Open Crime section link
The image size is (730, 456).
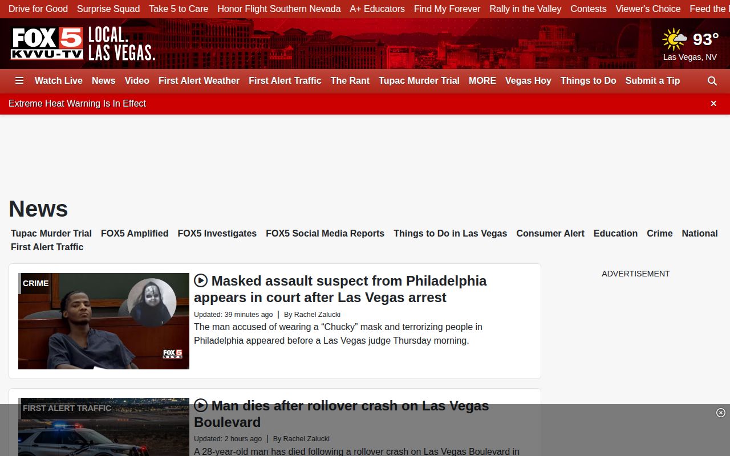pyautogui.click(x=660, y=233)
